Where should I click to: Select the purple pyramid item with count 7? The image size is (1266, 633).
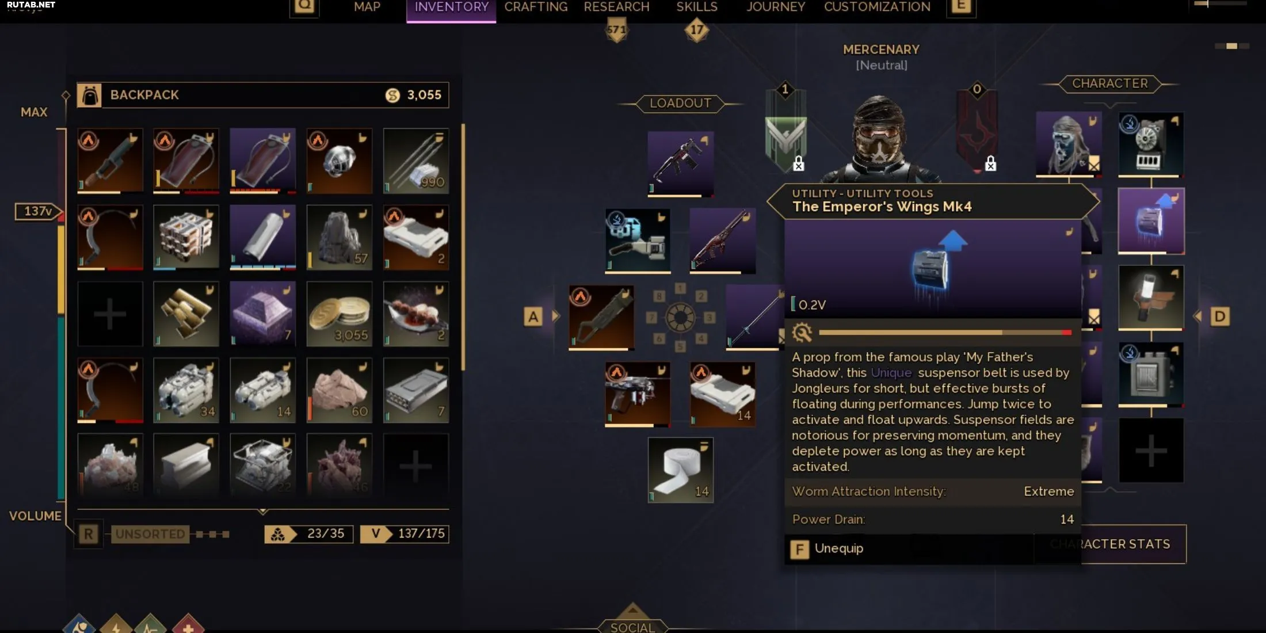[262, 314]
